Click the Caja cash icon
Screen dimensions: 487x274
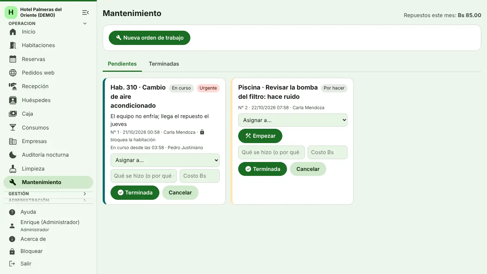(x=13, y=114)
